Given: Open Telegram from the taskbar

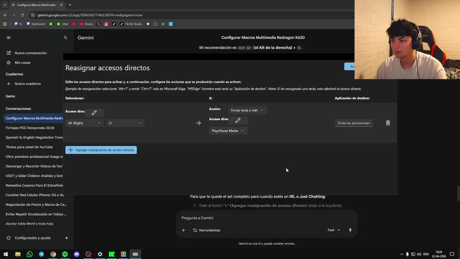Looking at the screenshot, I should point(41,254).
